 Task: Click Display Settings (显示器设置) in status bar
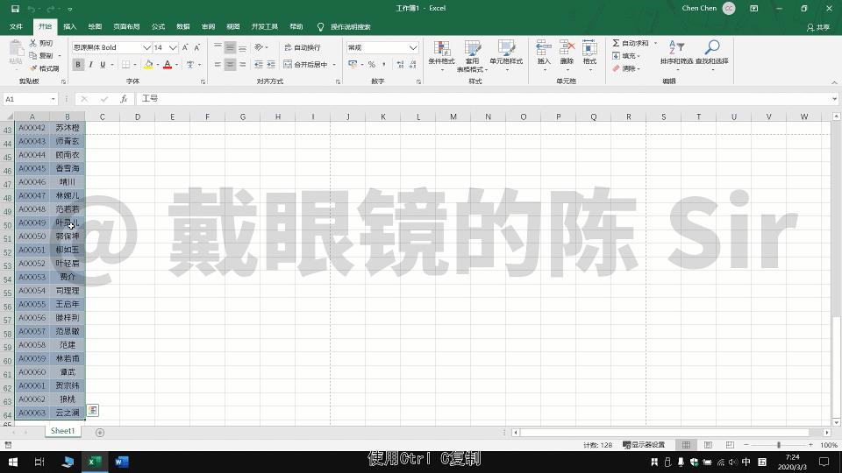[644, 445]
